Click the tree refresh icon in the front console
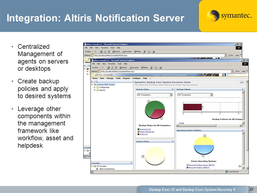This screenshot has width=257, height=193. [97, 81]
